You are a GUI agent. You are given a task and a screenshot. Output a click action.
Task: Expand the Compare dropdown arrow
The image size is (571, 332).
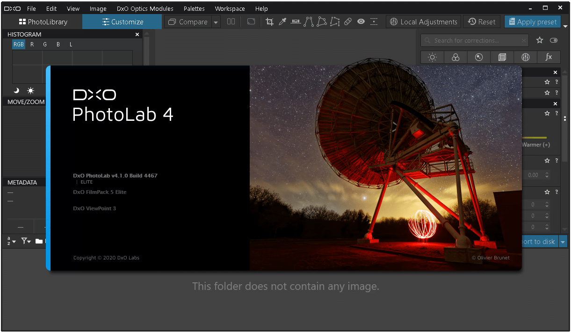coord(216,22)
